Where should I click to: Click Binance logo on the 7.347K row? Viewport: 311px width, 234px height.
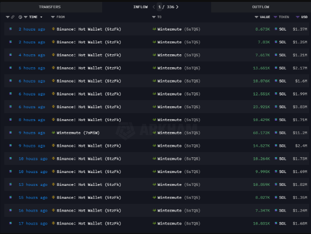tap(53, 210)
